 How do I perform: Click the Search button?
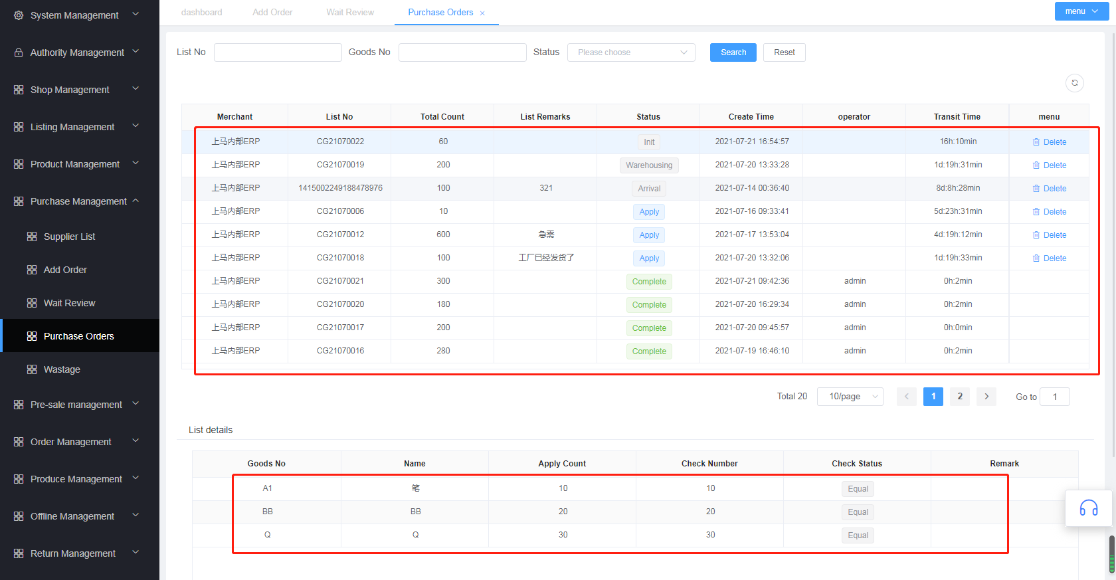(733, 52)
